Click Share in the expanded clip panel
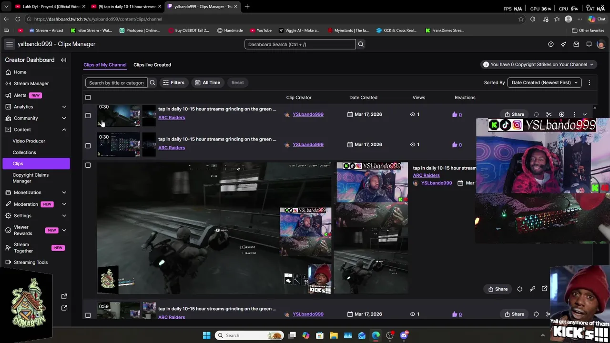Screen dimensions: 610x343 (498, 289)
